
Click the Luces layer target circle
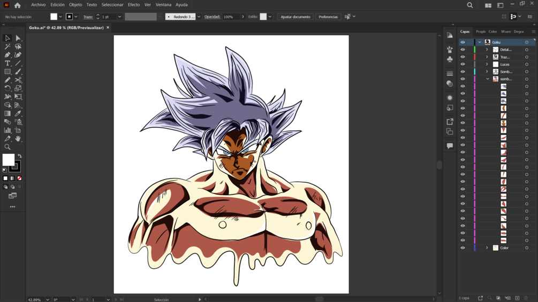pyautogui.click(x=527, y=64)
